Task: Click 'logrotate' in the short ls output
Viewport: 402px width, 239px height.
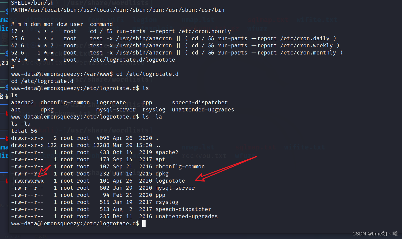Action: click(111, 103)
